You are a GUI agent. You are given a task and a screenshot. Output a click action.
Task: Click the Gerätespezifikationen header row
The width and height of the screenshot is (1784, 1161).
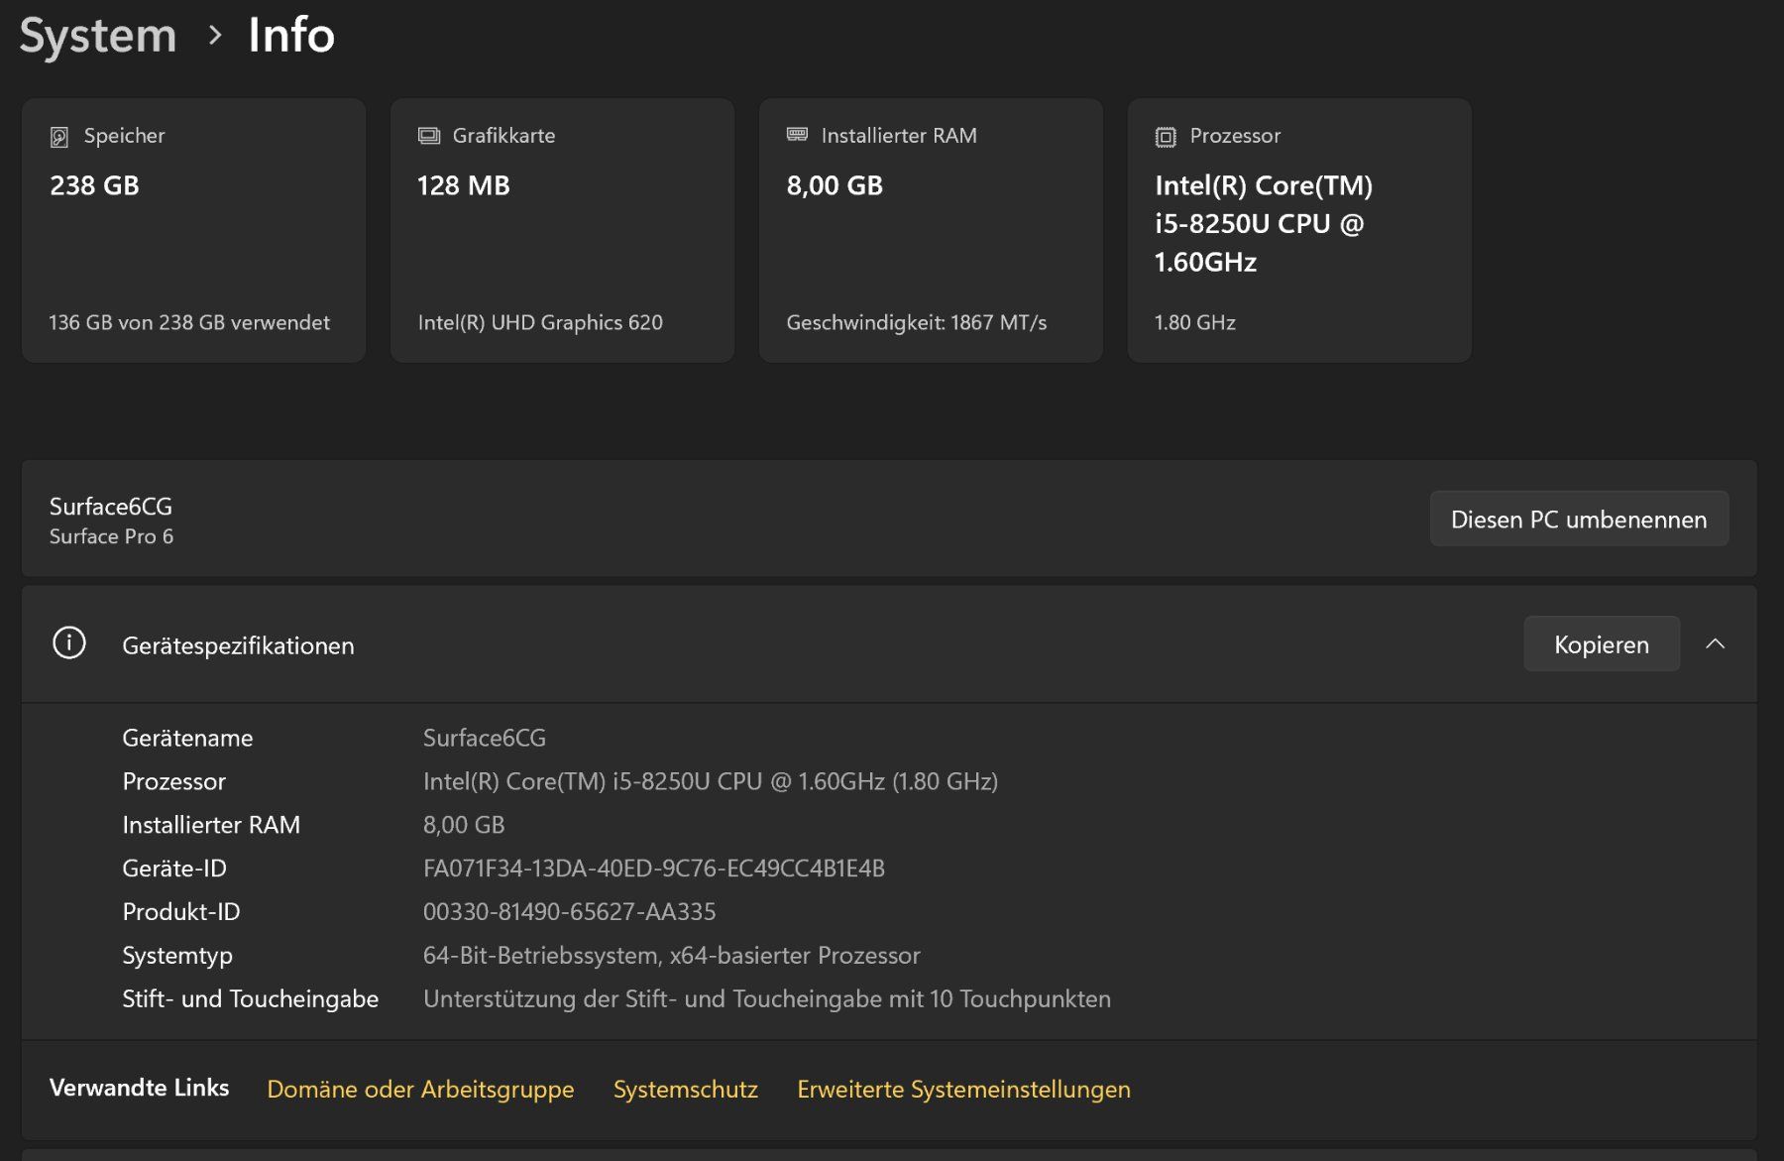(x=889, y=643)
